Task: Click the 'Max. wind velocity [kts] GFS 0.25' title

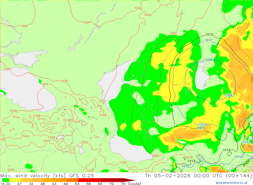Action: (47, 175)
